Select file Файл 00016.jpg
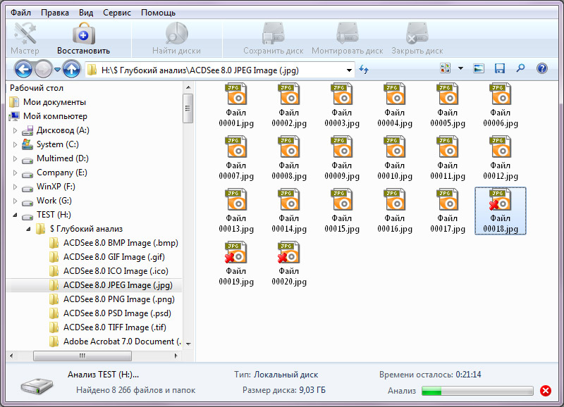564x407 pixels. tap(395, 211)
